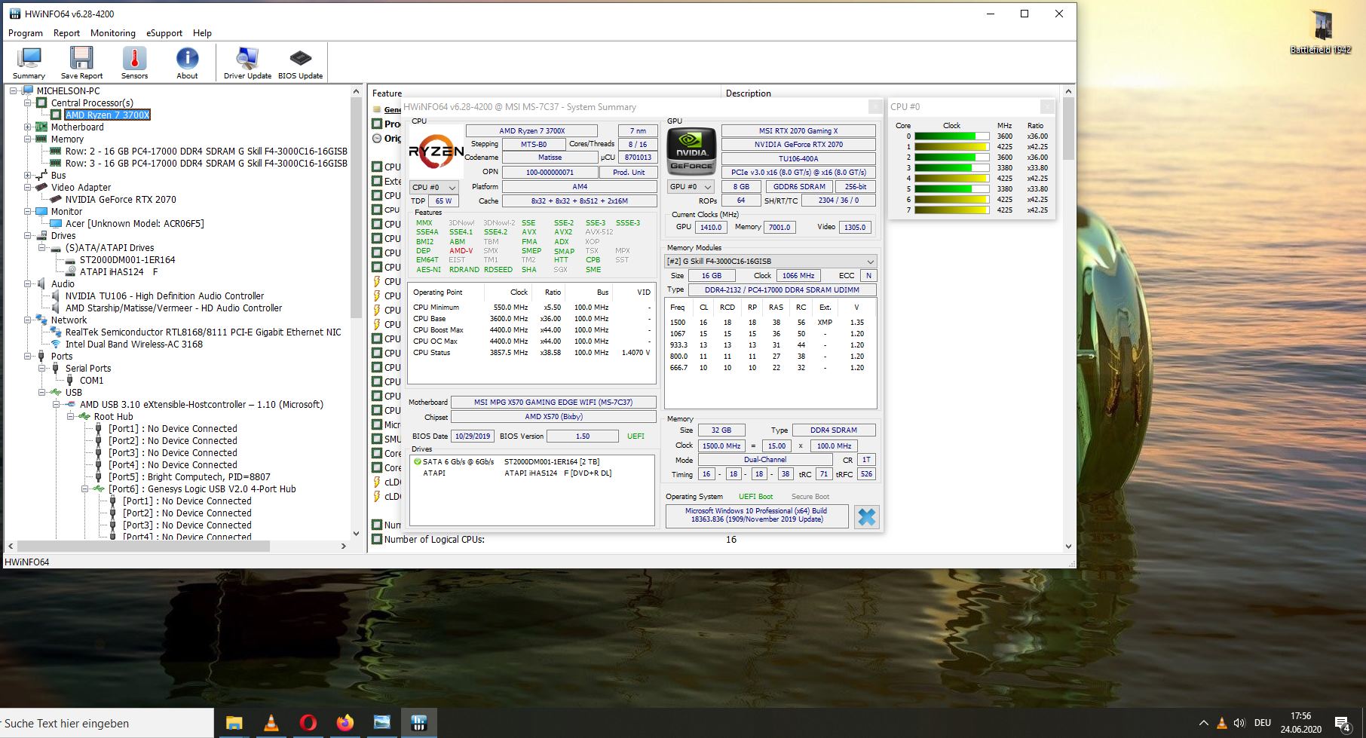
Task: Click the NVIDIA GeForce RTX 2070 tree icon
Action: 56,200
